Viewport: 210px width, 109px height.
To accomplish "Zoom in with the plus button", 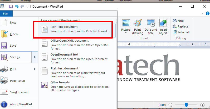I will click(202, 105).
